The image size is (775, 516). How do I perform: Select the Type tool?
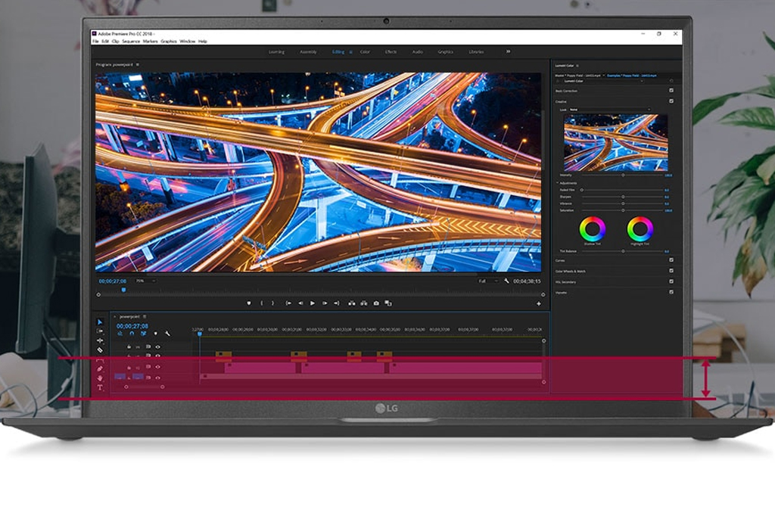pyautogui.click(x=100, y=387)
